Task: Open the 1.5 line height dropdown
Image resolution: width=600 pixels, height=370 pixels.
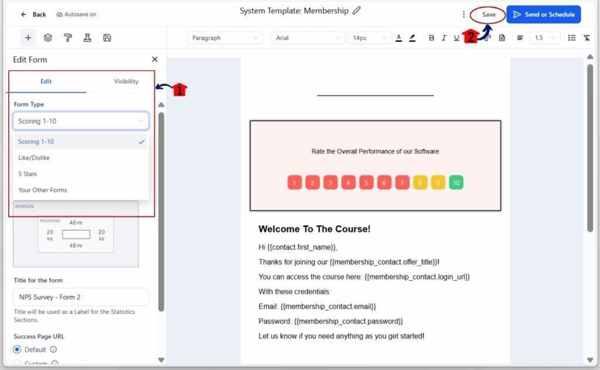Action: [545, 38]
